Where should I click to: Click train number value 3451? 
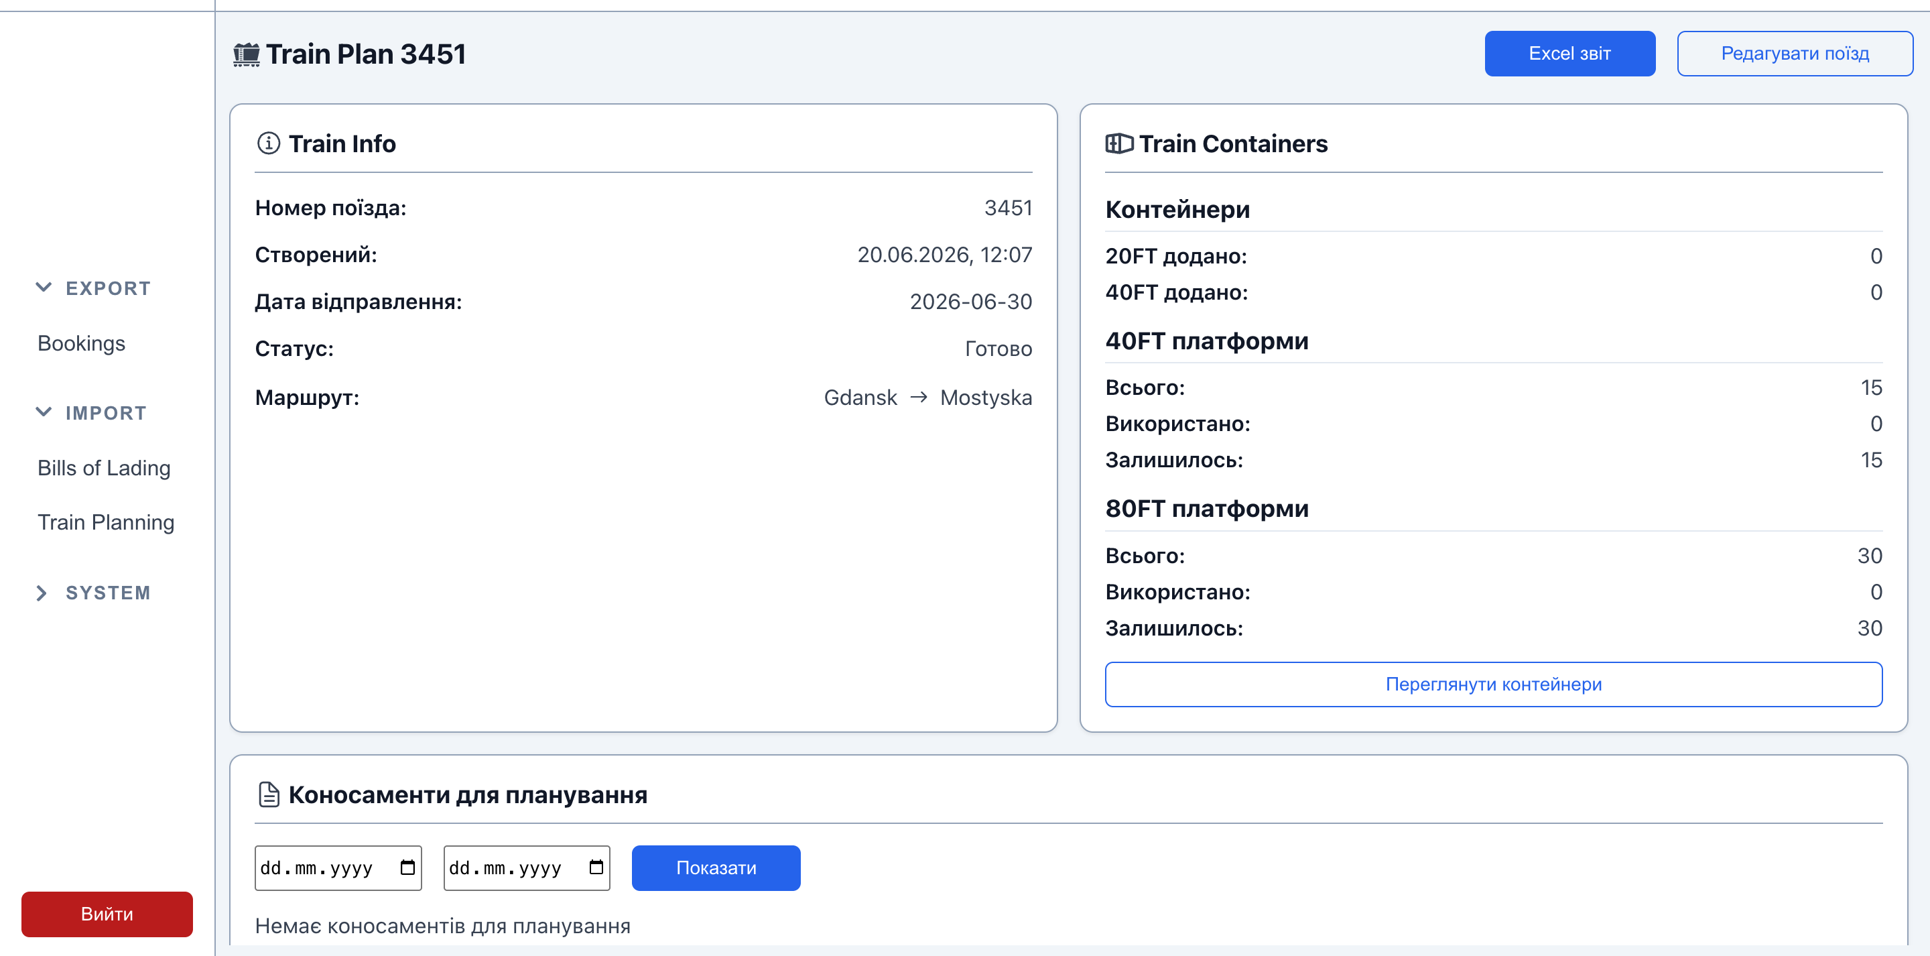(1008, 208)
